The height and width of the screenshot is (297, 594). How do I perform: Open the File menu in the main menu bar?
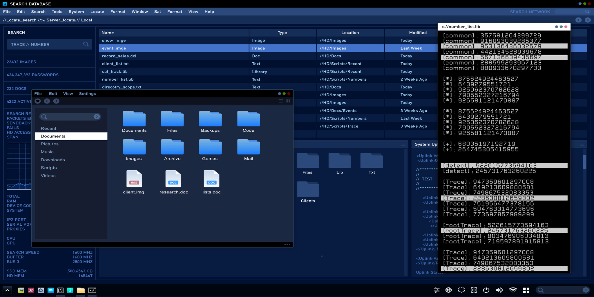[7, 12]
